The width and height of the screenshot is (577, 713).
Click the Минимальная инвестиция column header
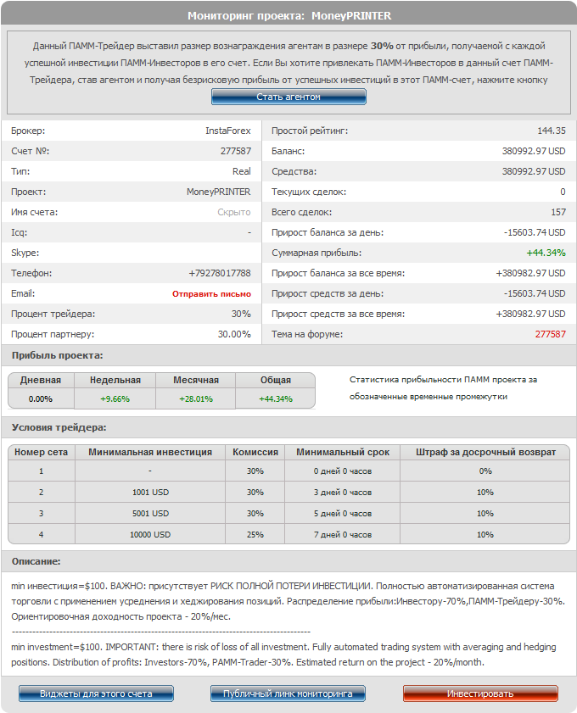pyautogui.click(x=150, y=452)
